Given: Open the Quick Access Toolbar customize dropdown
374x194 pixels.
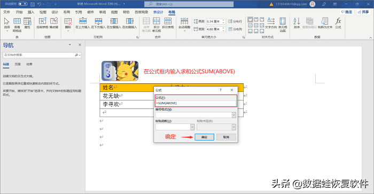Looking at the screenshot, I should tap(56, 4).
